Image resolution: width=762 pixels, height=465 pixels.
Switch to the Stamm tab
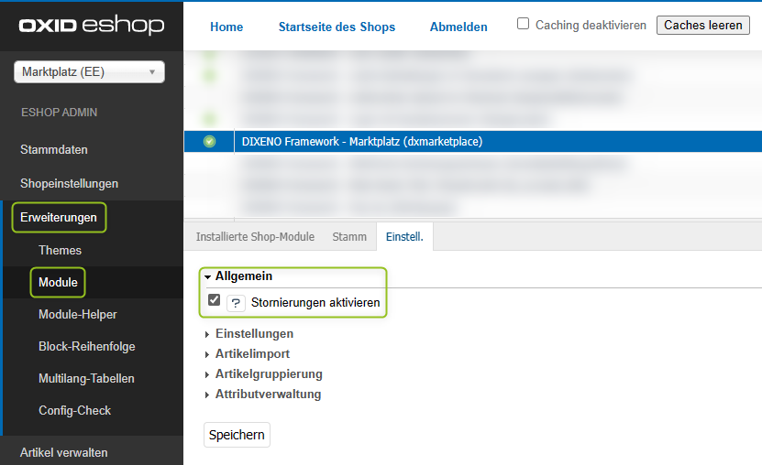click(x=349, y=237)
